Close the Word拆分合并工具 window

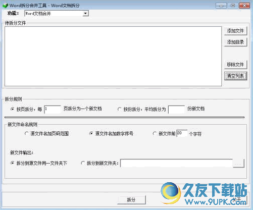point(244,6)
